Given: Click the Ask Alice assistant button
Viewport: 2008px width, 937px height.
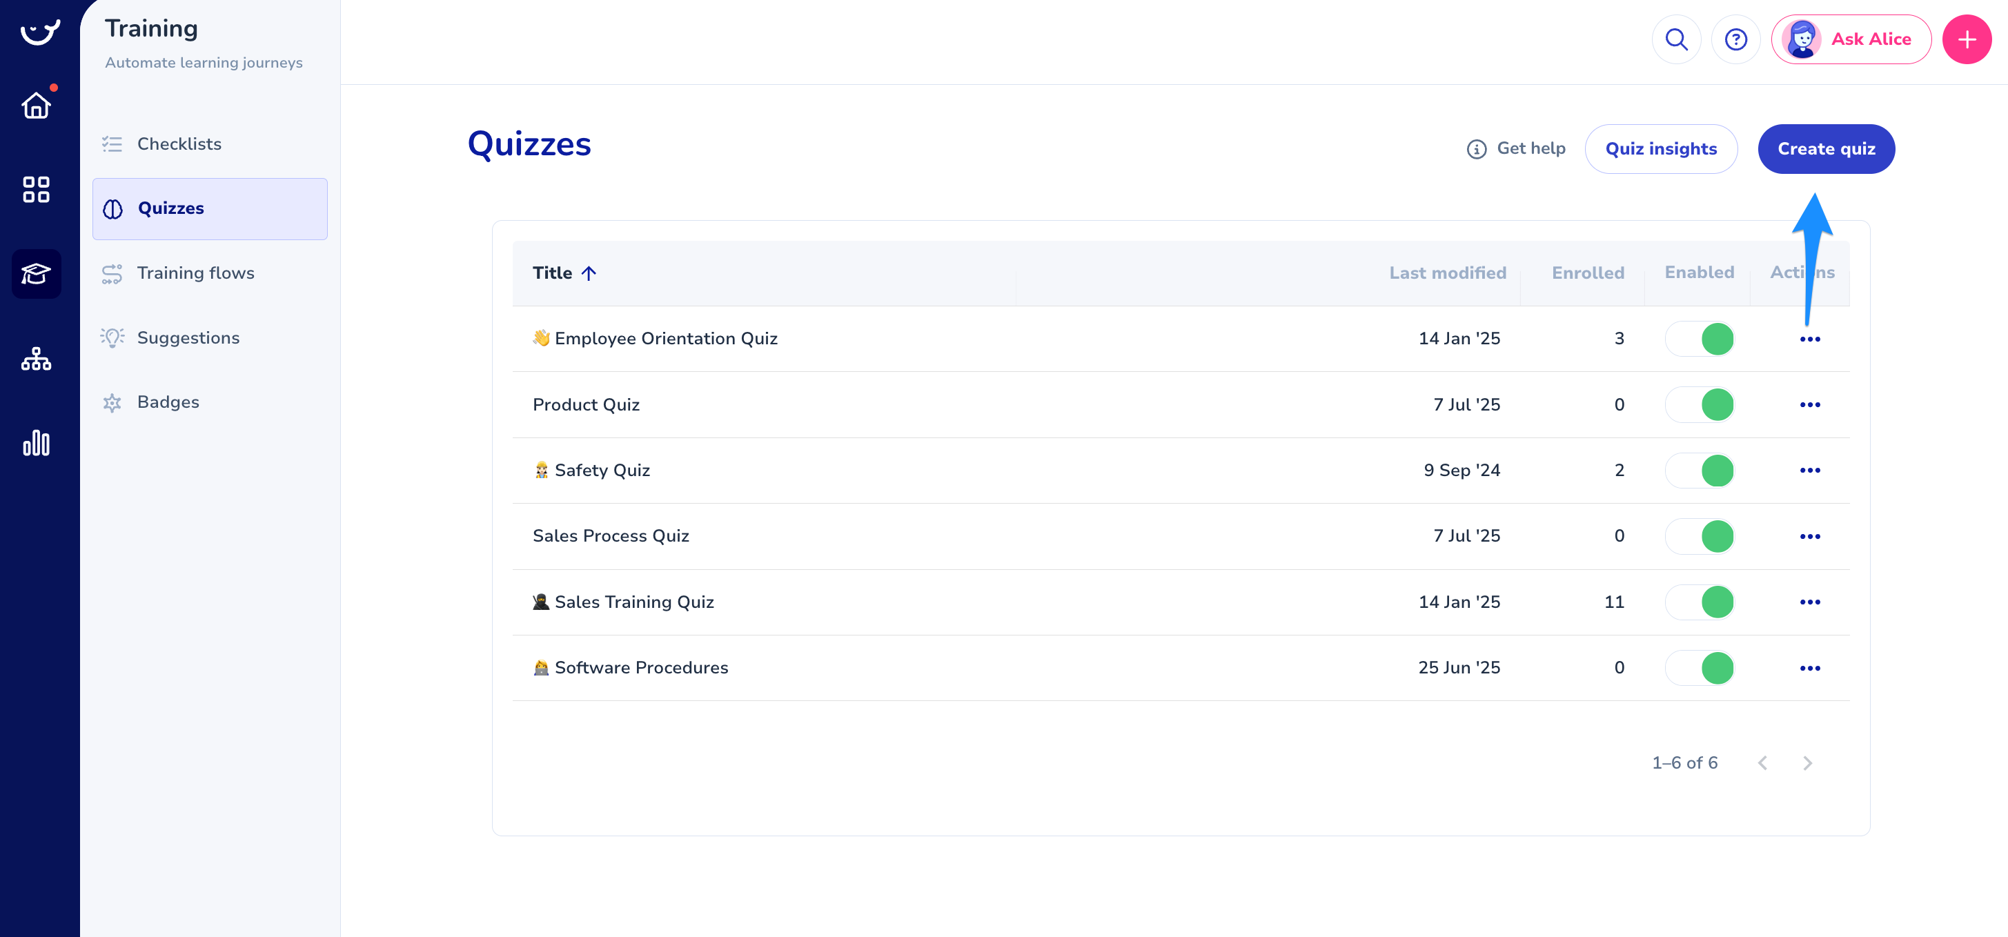Looking at the screenshot, I should click(1851, 39).
